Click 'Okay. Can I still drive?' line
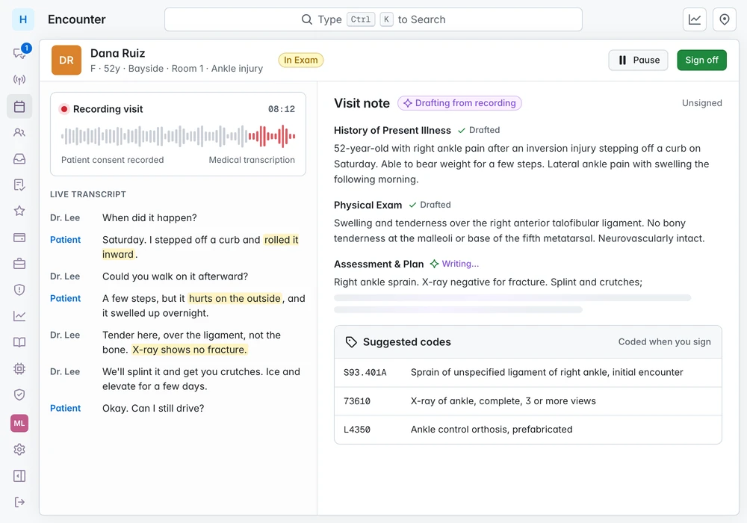 click(153, 409)
